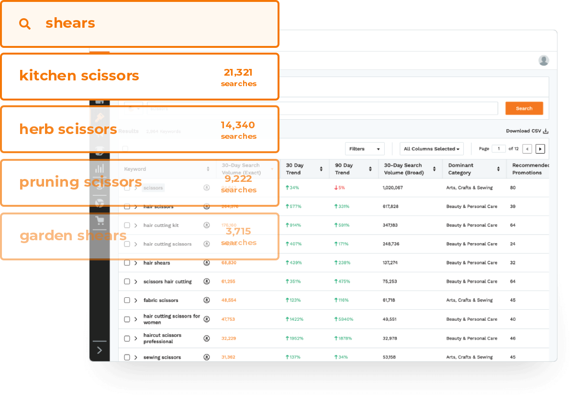This screenshot has width=580, height=403.
Task: Tick the hair cutting scissors for women checkbox
Action: click(x=127, y=319)
